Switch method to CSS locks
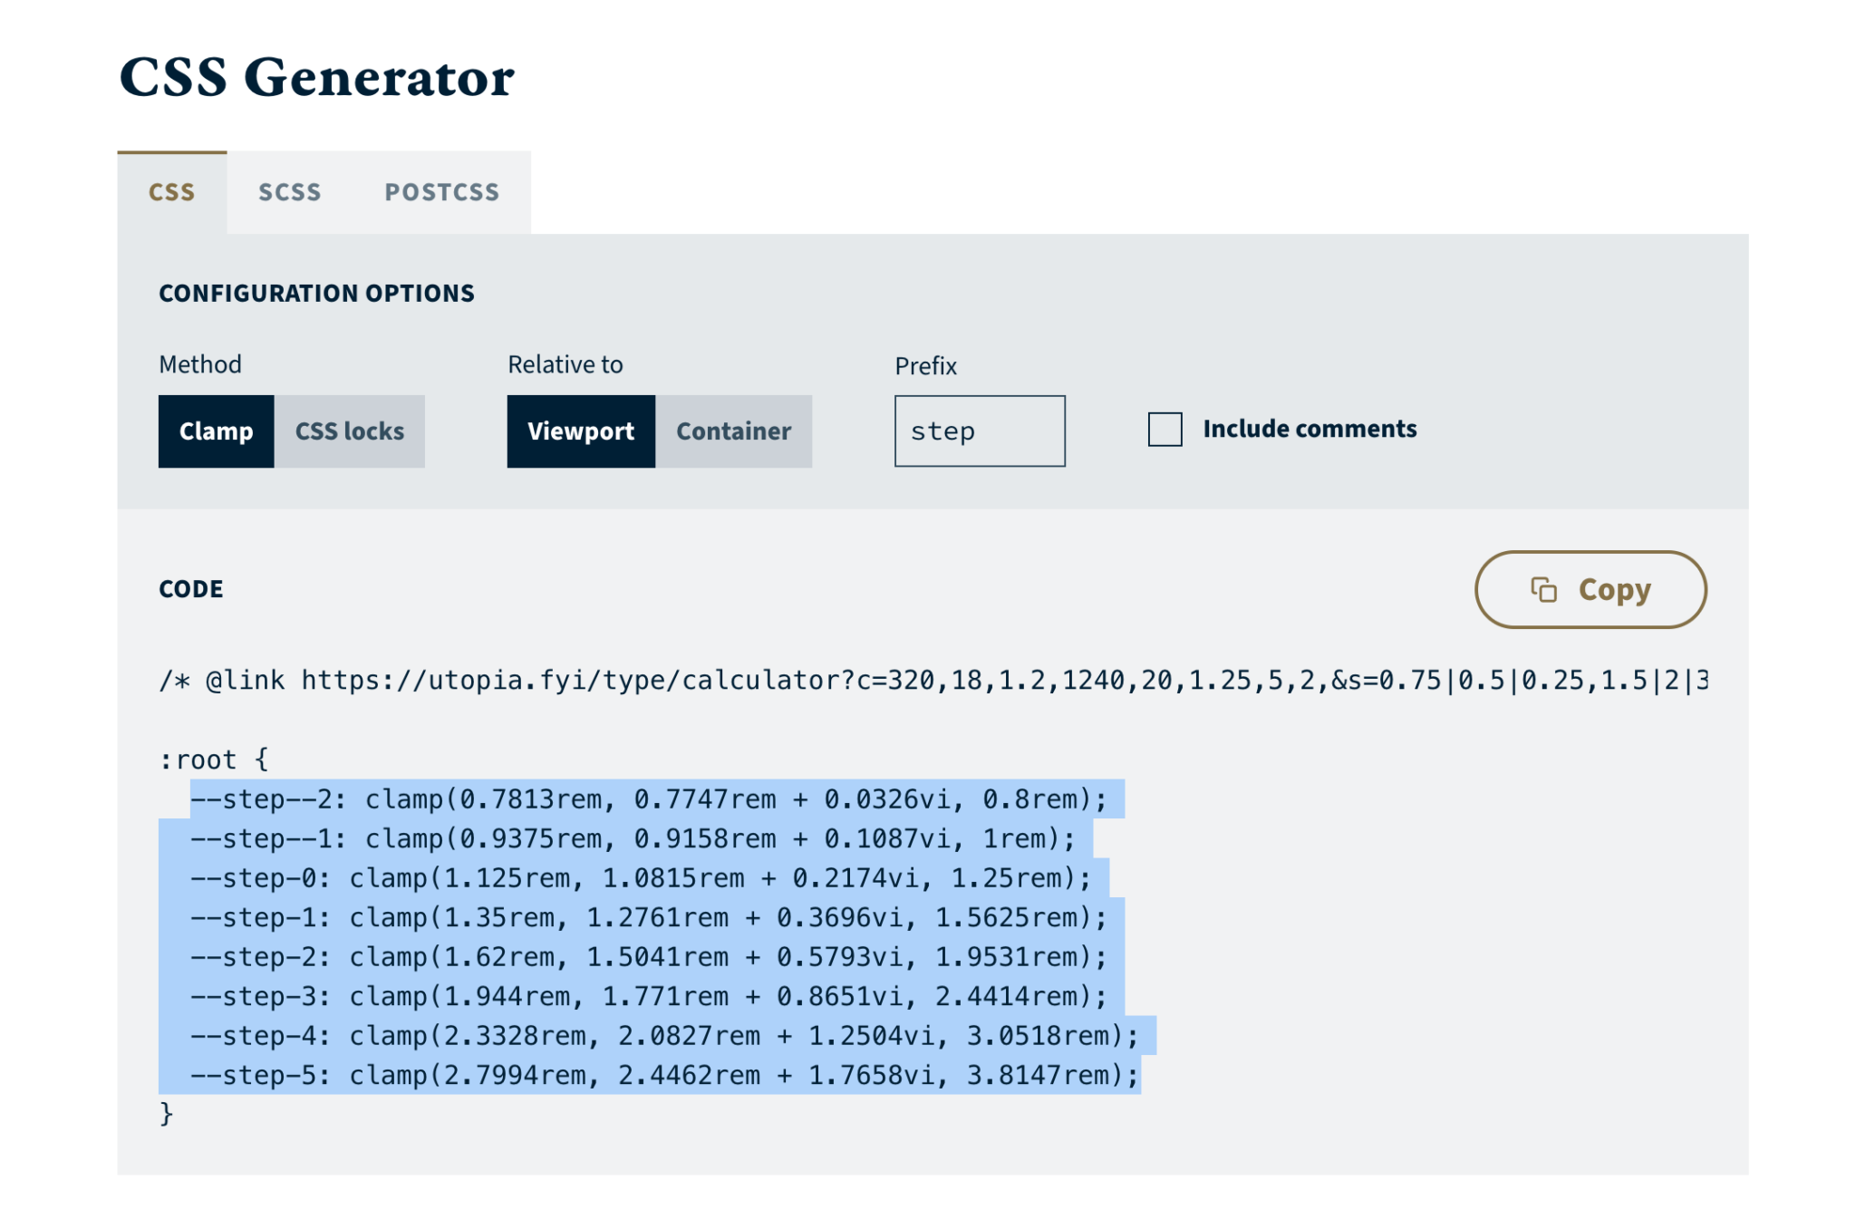This screenshot has height=1229, width=1856. [349, 431]
